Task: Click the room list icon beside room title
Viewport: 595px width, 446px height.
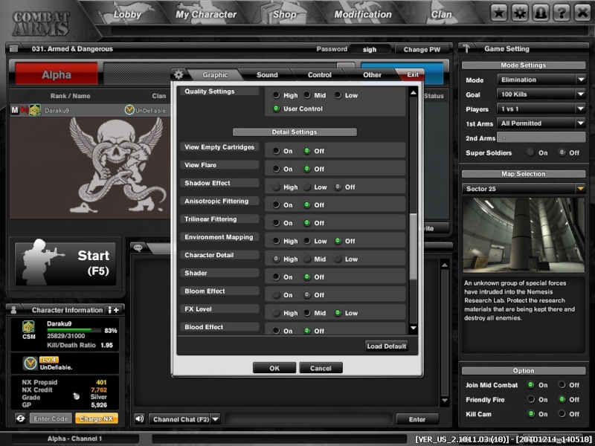Action: (13, 48)
